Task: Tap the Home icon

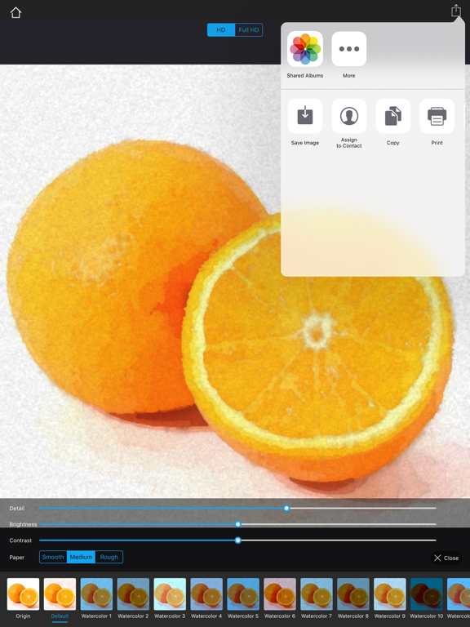Action: [x=16, y=13]
